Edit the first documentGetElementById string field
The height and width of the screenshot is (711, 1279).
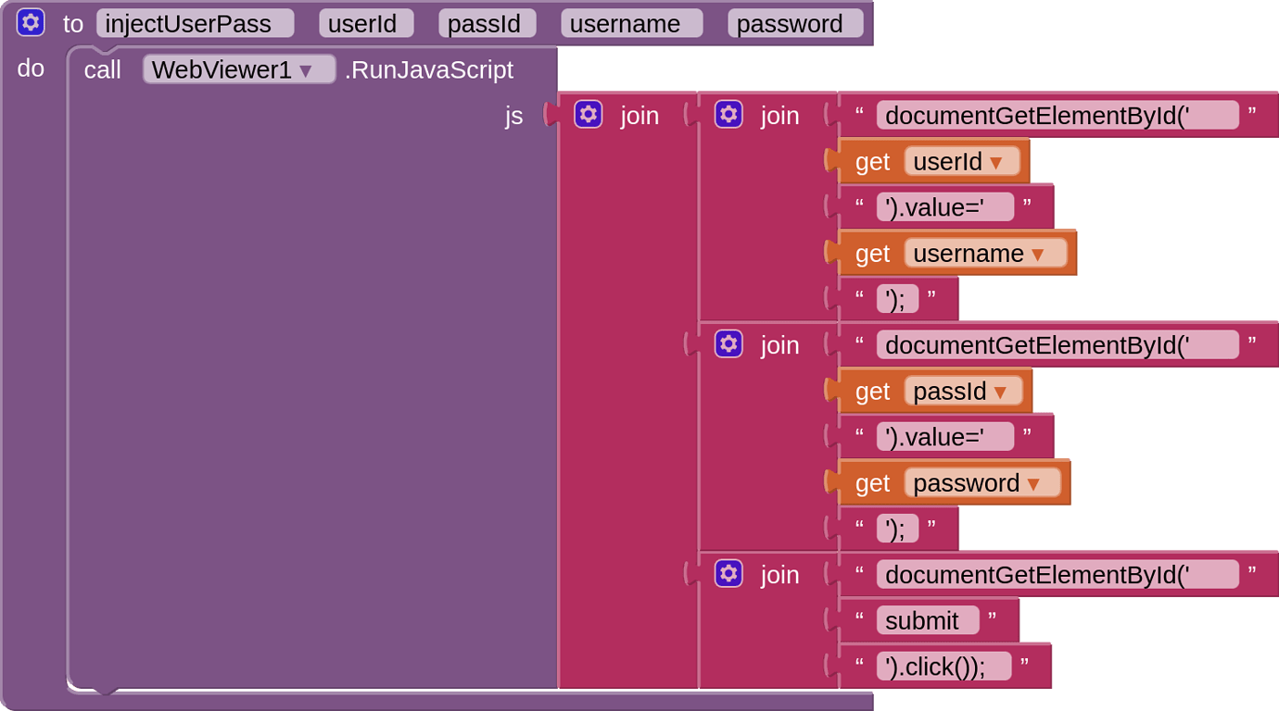point(1057,115)
